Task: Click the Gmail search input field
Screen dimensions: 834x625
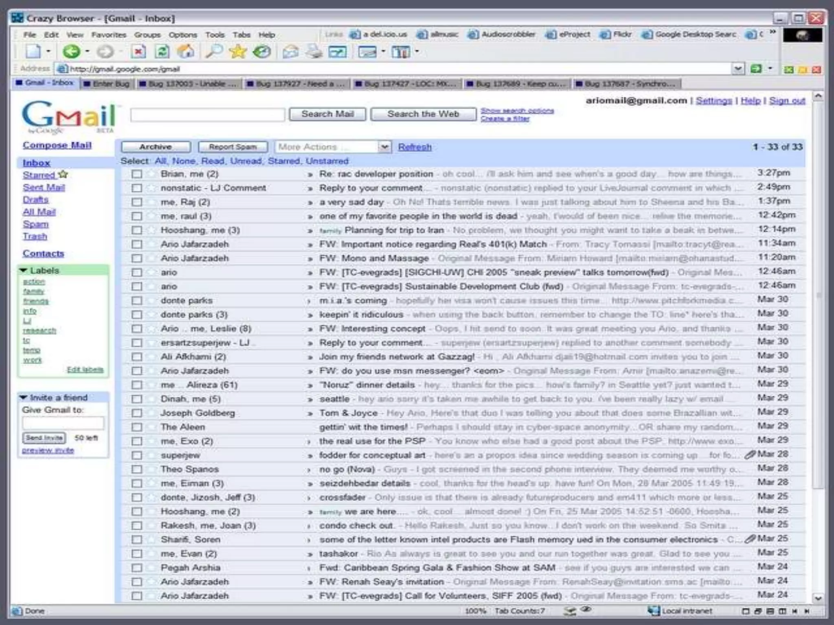Action: tap(208, 115)
